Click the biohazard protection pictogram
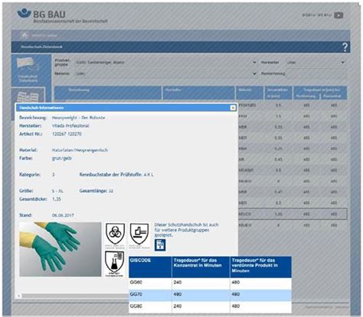Screen dimensions: 363x317 (x=115, y=235)
